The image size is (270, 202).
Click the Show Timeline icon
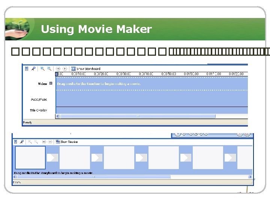point(58,142)
